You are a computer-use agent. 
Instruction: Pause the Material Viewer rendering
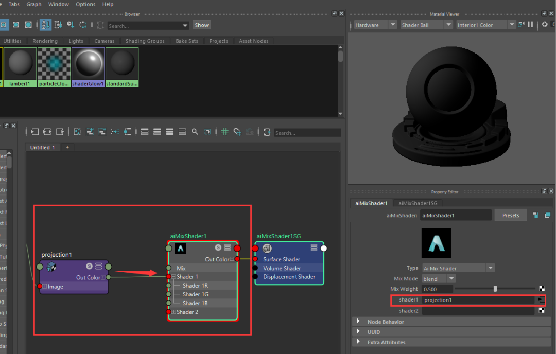[x=530, y=25]
